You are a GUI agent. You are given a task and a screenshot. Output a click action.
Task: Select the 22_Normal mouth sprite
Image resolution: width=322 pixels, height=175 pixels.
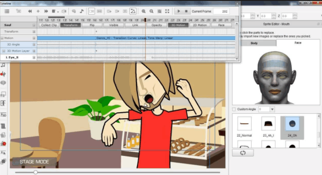point(244,127)
